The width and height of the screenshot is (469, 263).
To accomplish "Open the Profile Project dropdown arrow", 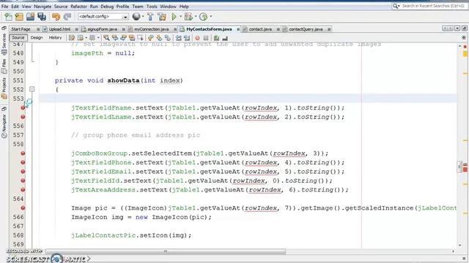I will 210,17.
